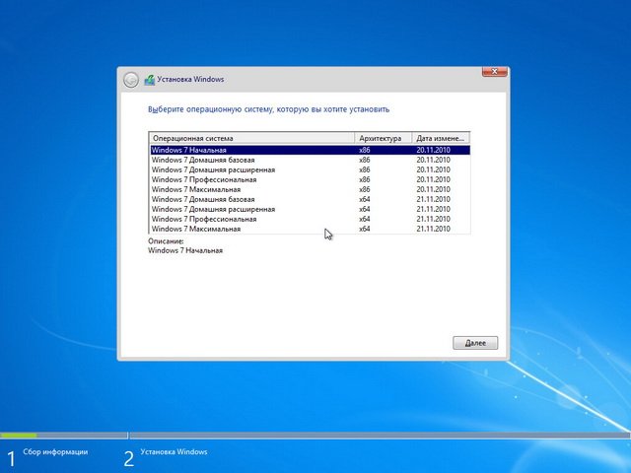Click the heading Выберите операционную систему
This screenshot has width=631, height=473.
[268, 109]
